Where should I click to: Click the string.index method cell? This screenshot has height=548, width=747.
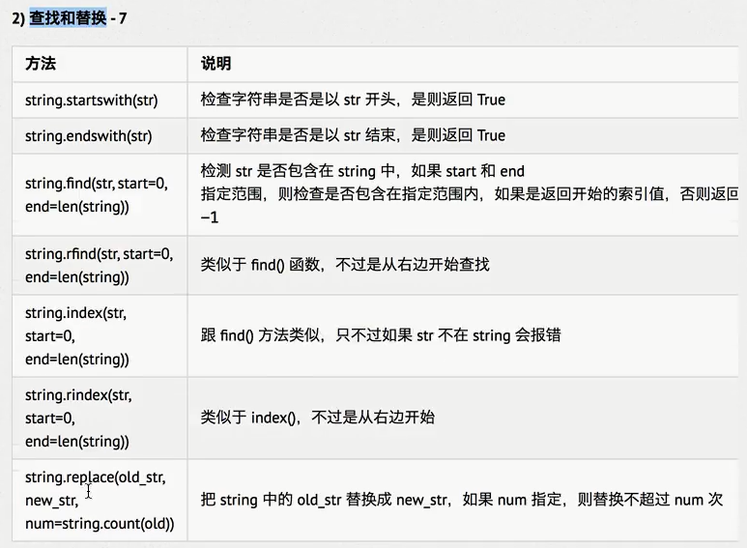tap(76, 335)
